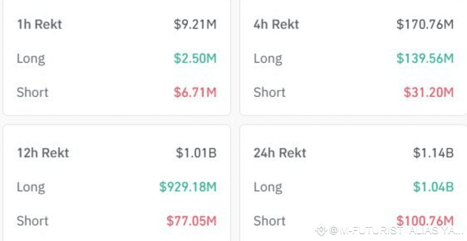Click 12h Short value $77.05M

[x=192, y=221]
